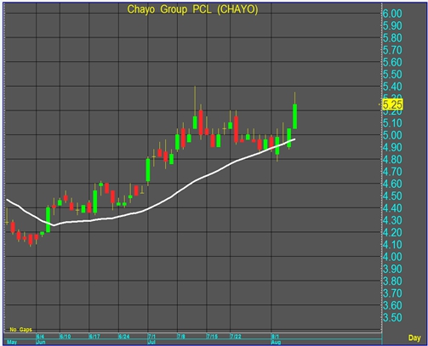Click the 6/17 date label
428x346 pixels.
click(x=94, y=337)
